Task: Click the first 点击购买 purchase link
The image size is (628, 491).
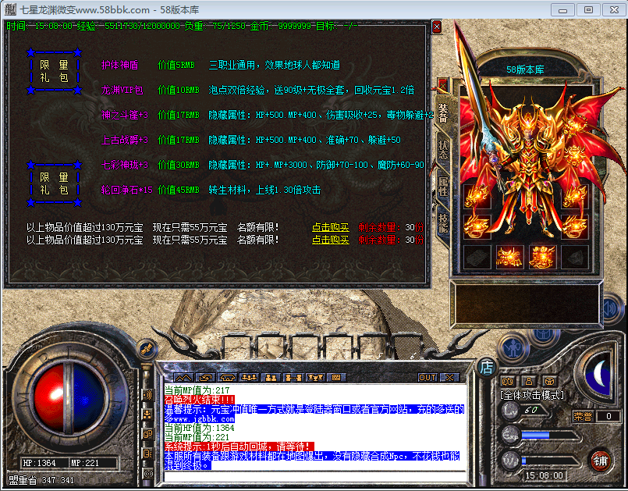Action: [x=331, y=227]
